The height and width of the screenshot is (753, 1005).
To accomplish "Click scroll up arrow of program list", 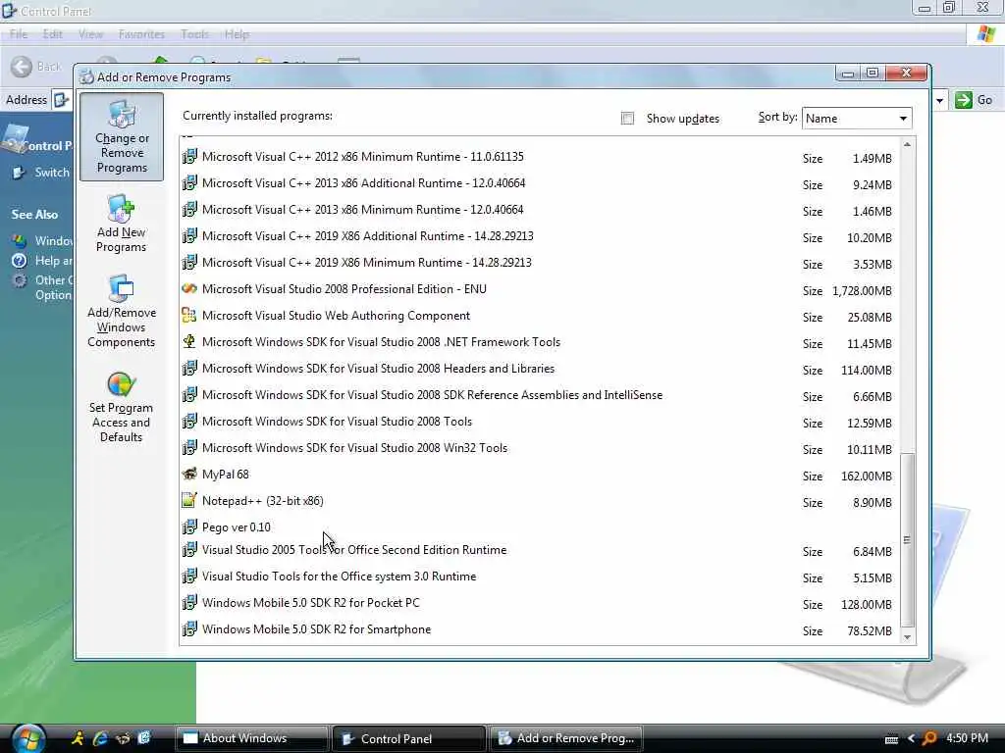I will [x=907, y=145].
